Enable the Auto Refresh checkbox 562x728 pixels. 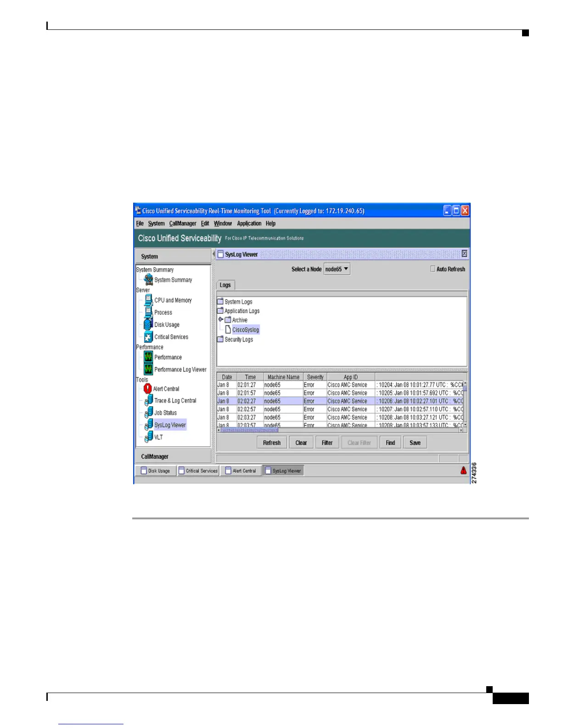click(433, 269)
